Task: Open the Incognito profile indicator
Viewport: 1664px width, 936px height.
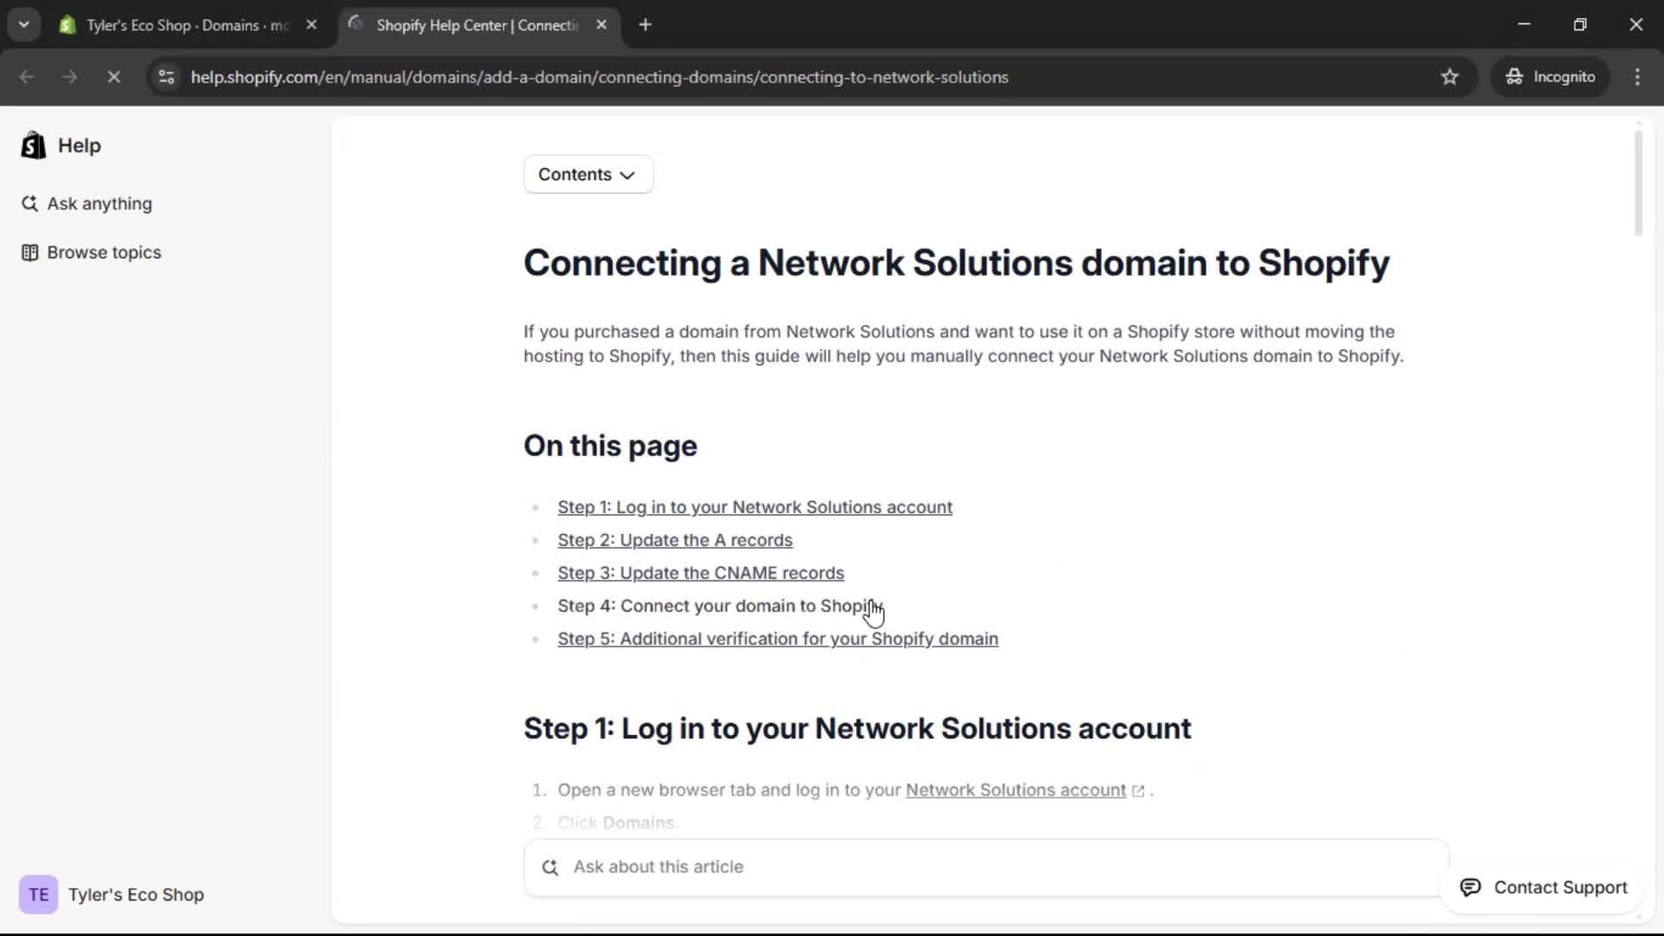Action: click(1550, 76)
